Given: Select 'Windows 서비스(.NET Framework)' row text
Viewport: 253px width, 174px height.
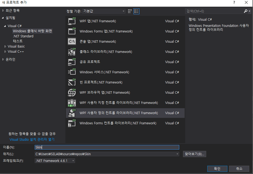Looking at the screenshot, I should pos(104,72).
